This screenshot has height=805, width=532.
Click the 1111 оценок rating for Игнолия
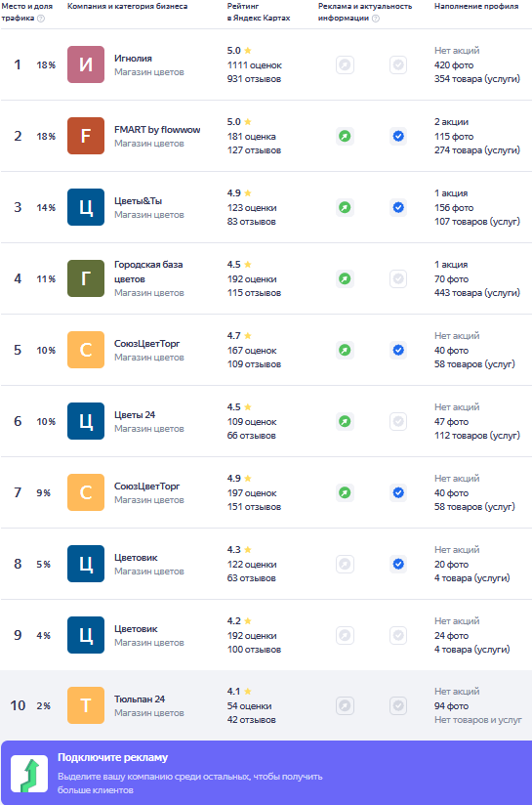255,65
